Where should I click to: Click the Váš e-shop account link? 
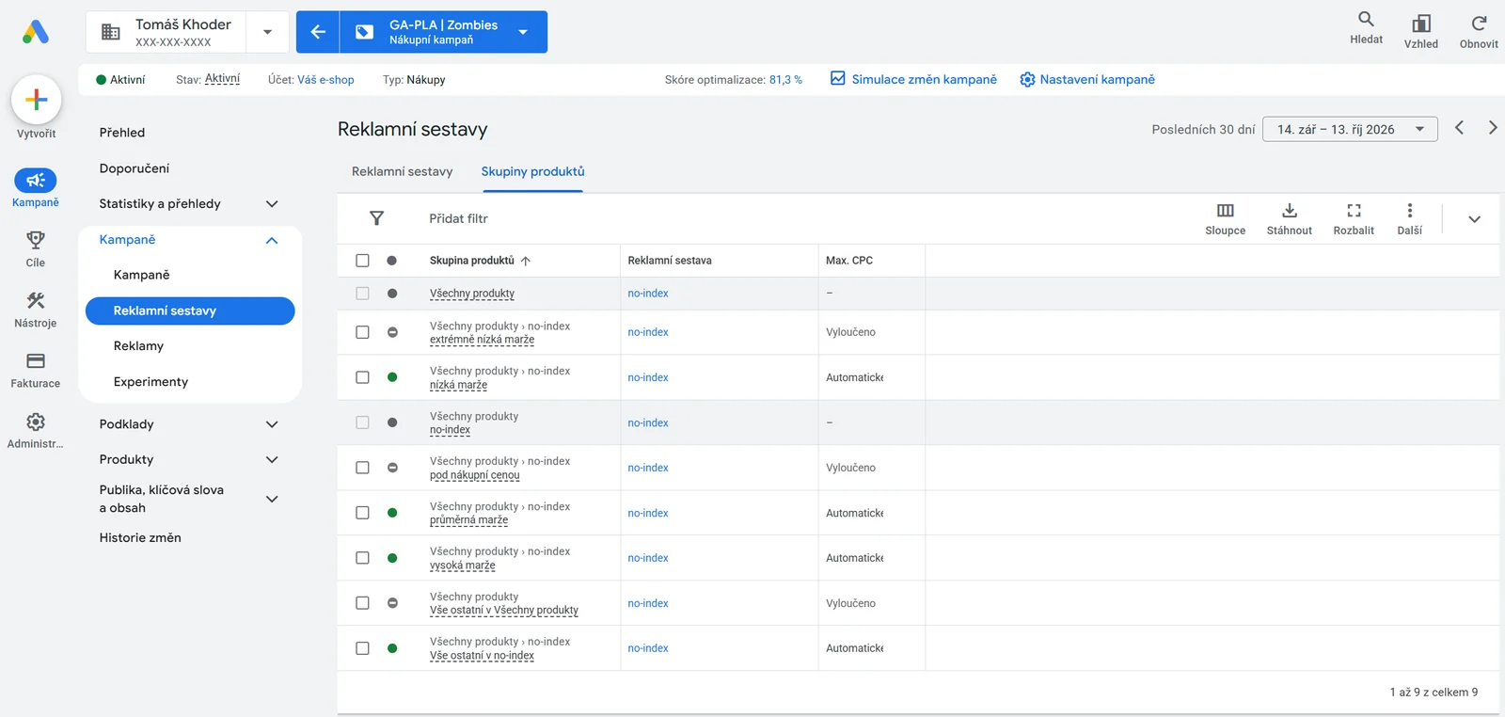click(325, 80)
